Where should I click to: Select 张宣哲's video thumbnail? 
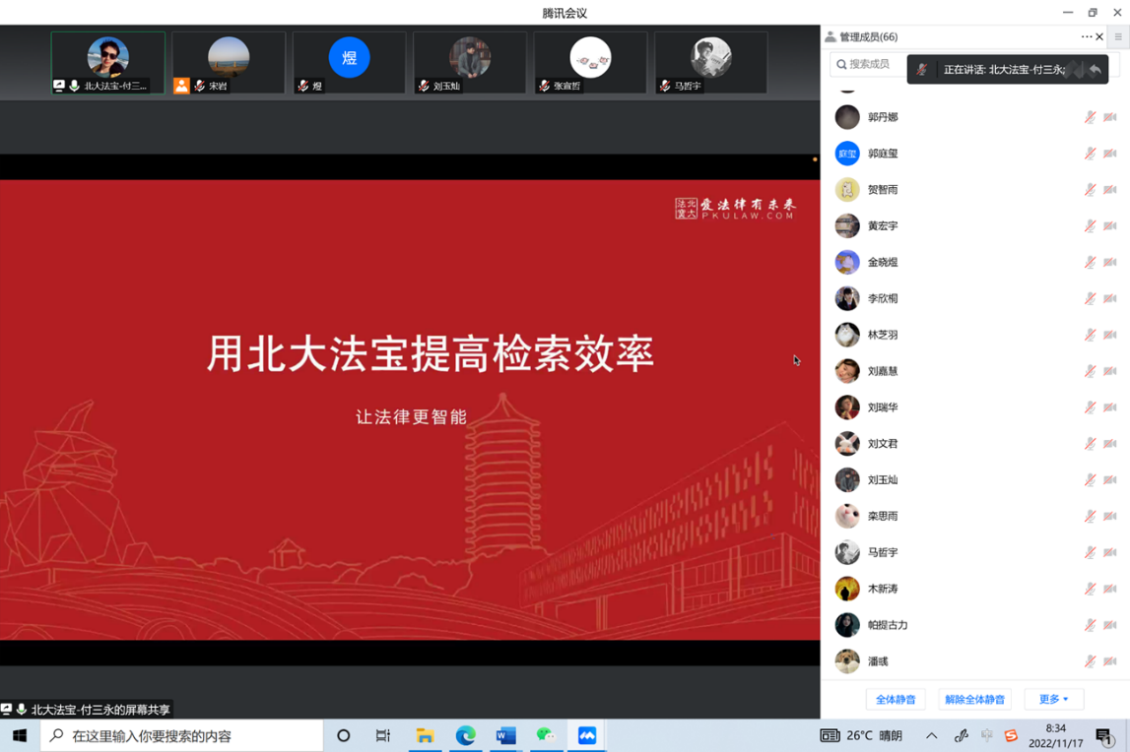[x=590, y=63]
